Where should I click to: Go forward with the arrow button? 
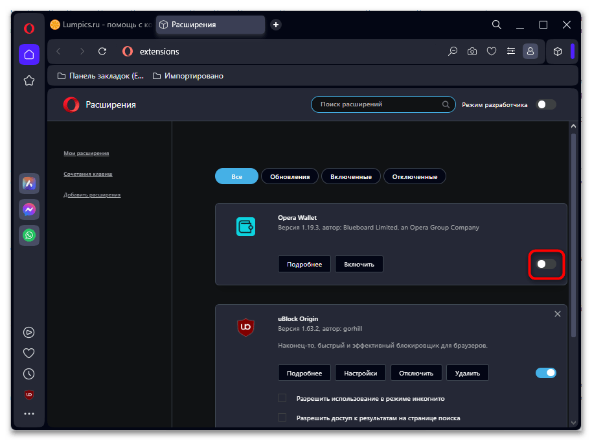pos(82,51)
